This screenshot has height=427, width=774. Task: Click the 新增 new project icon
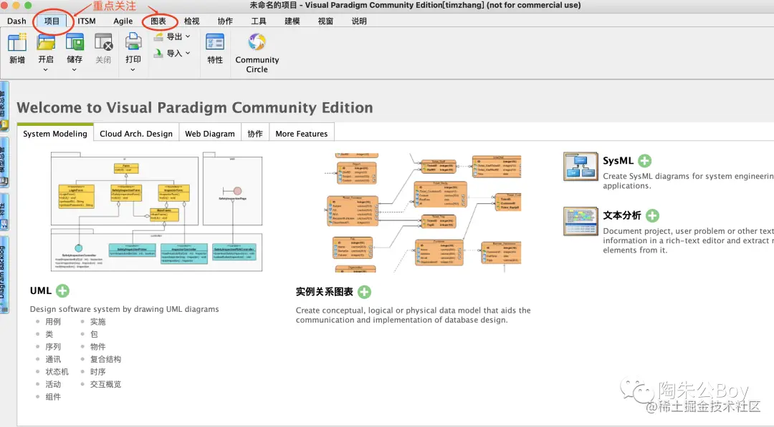[16, 42]
